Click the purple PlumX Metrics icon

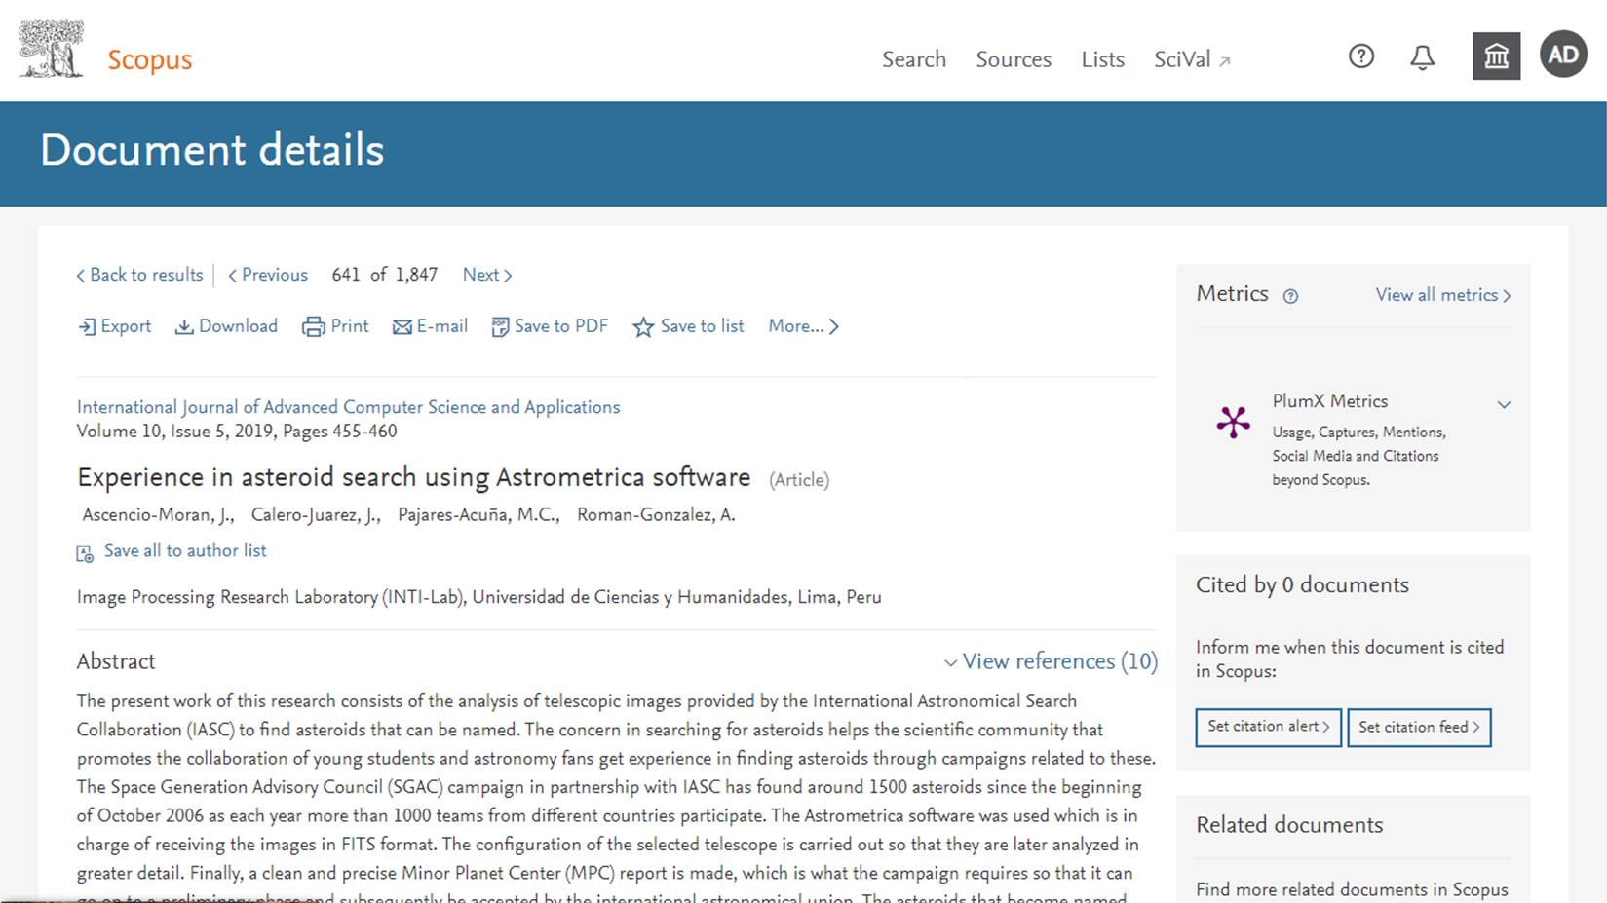point(1233,422)
